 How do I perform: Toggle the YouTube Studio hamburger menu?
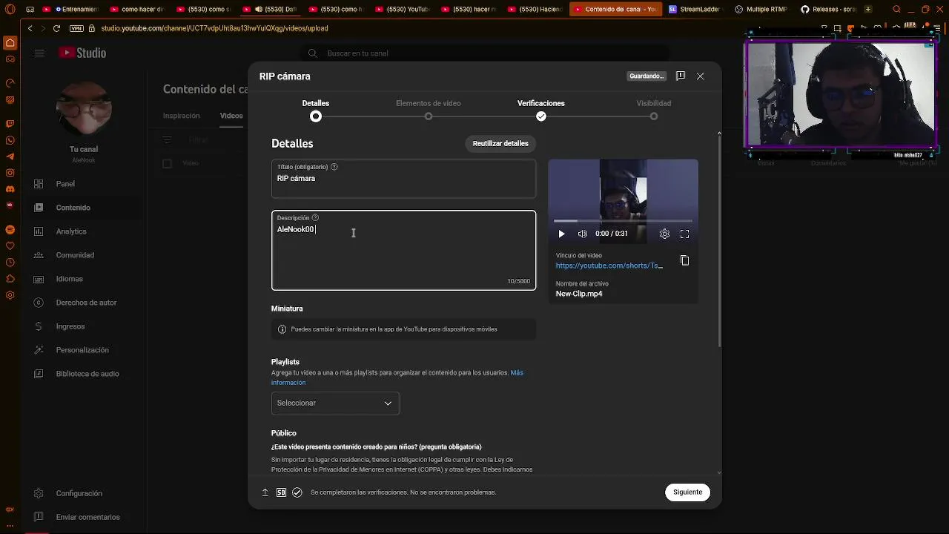tap(39, 53)
